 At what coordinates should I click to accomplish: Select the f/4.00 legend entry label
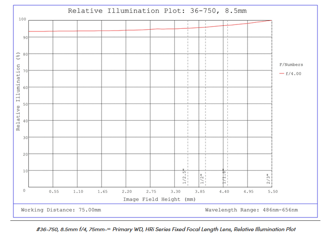[x=294, y=73]
